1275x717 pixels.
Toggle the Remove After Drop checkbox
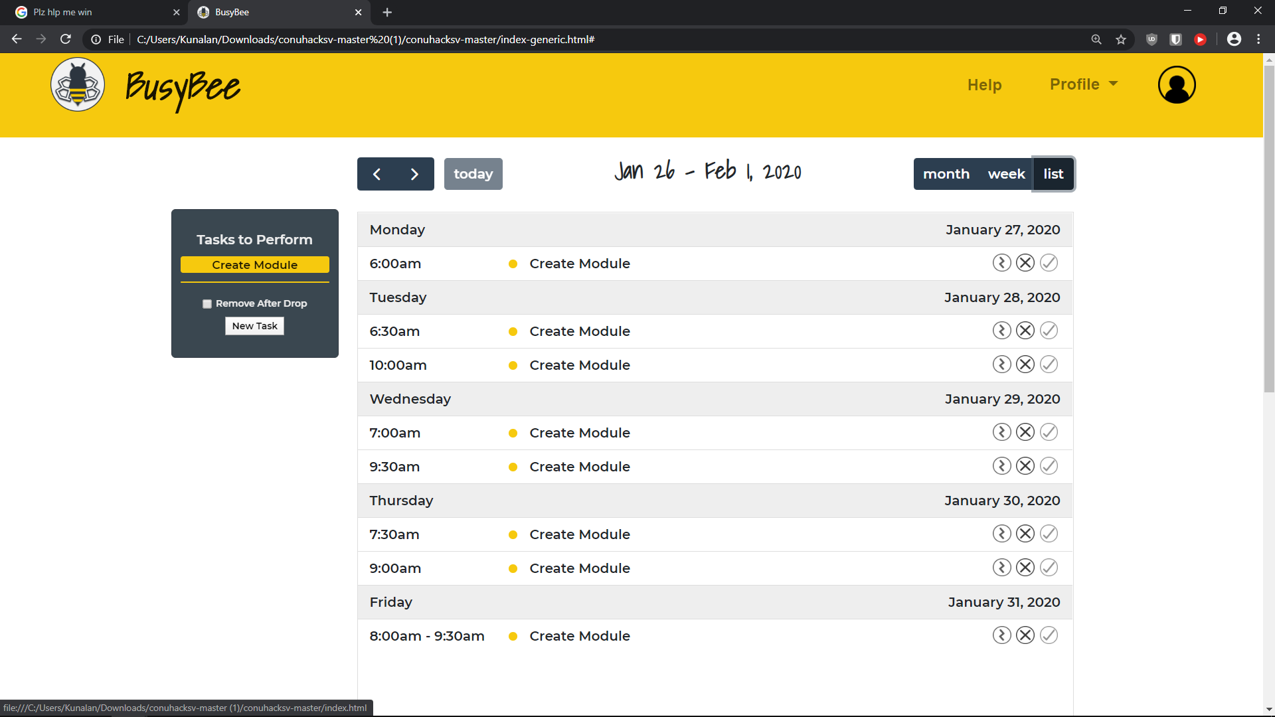207,304
